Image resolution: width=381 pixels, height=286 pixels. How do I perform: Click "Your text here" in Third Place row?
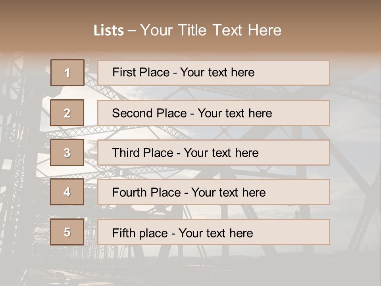click(221, 153)
